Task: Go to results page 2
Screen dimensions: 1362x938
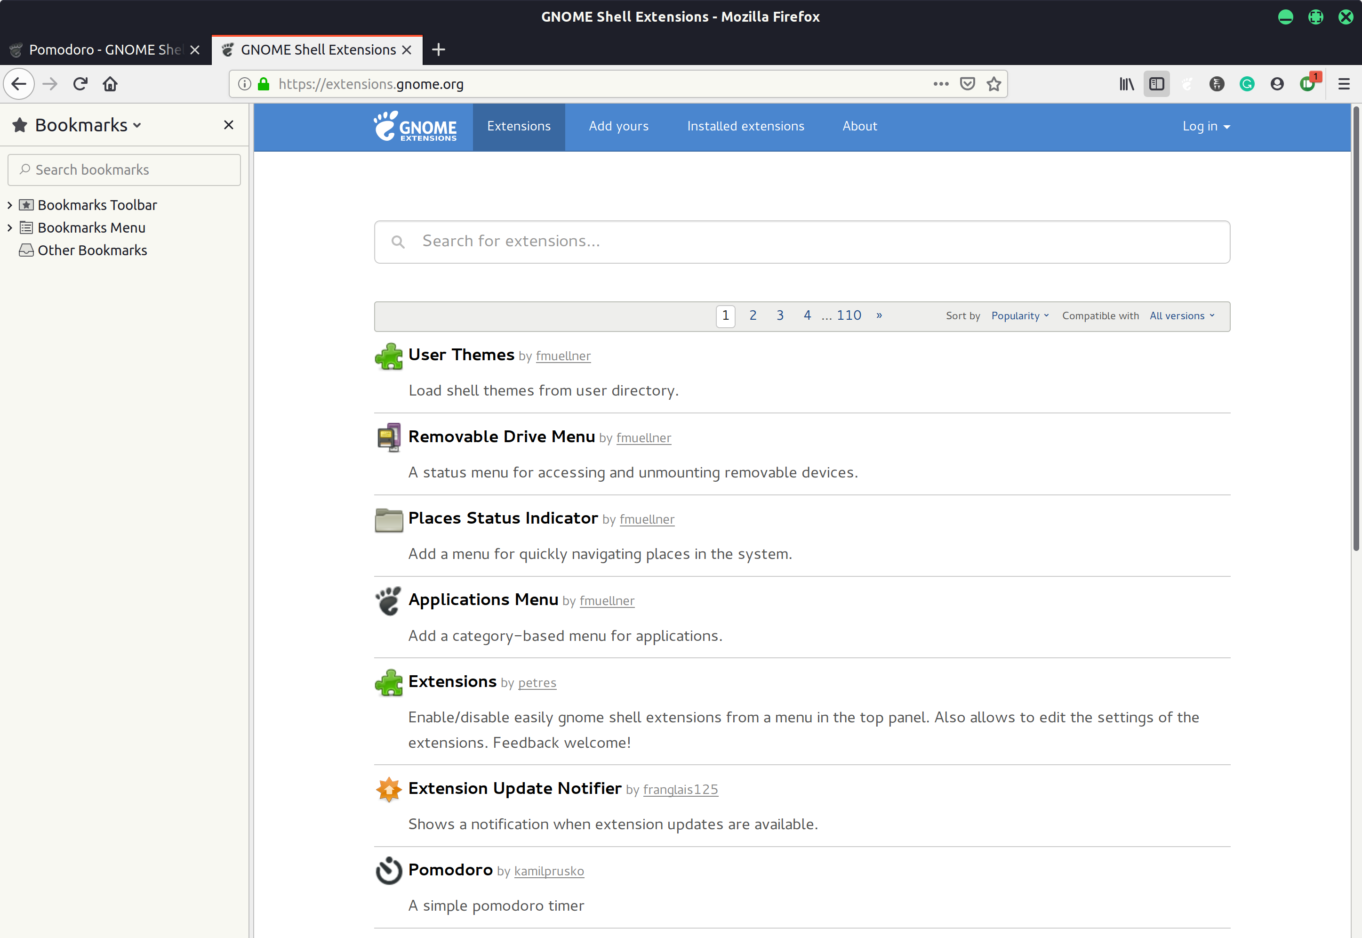Action: [753, 315]
